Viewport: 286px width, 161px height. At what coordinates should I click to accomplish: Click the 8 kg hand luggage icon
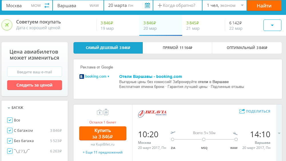coord(100,112)
